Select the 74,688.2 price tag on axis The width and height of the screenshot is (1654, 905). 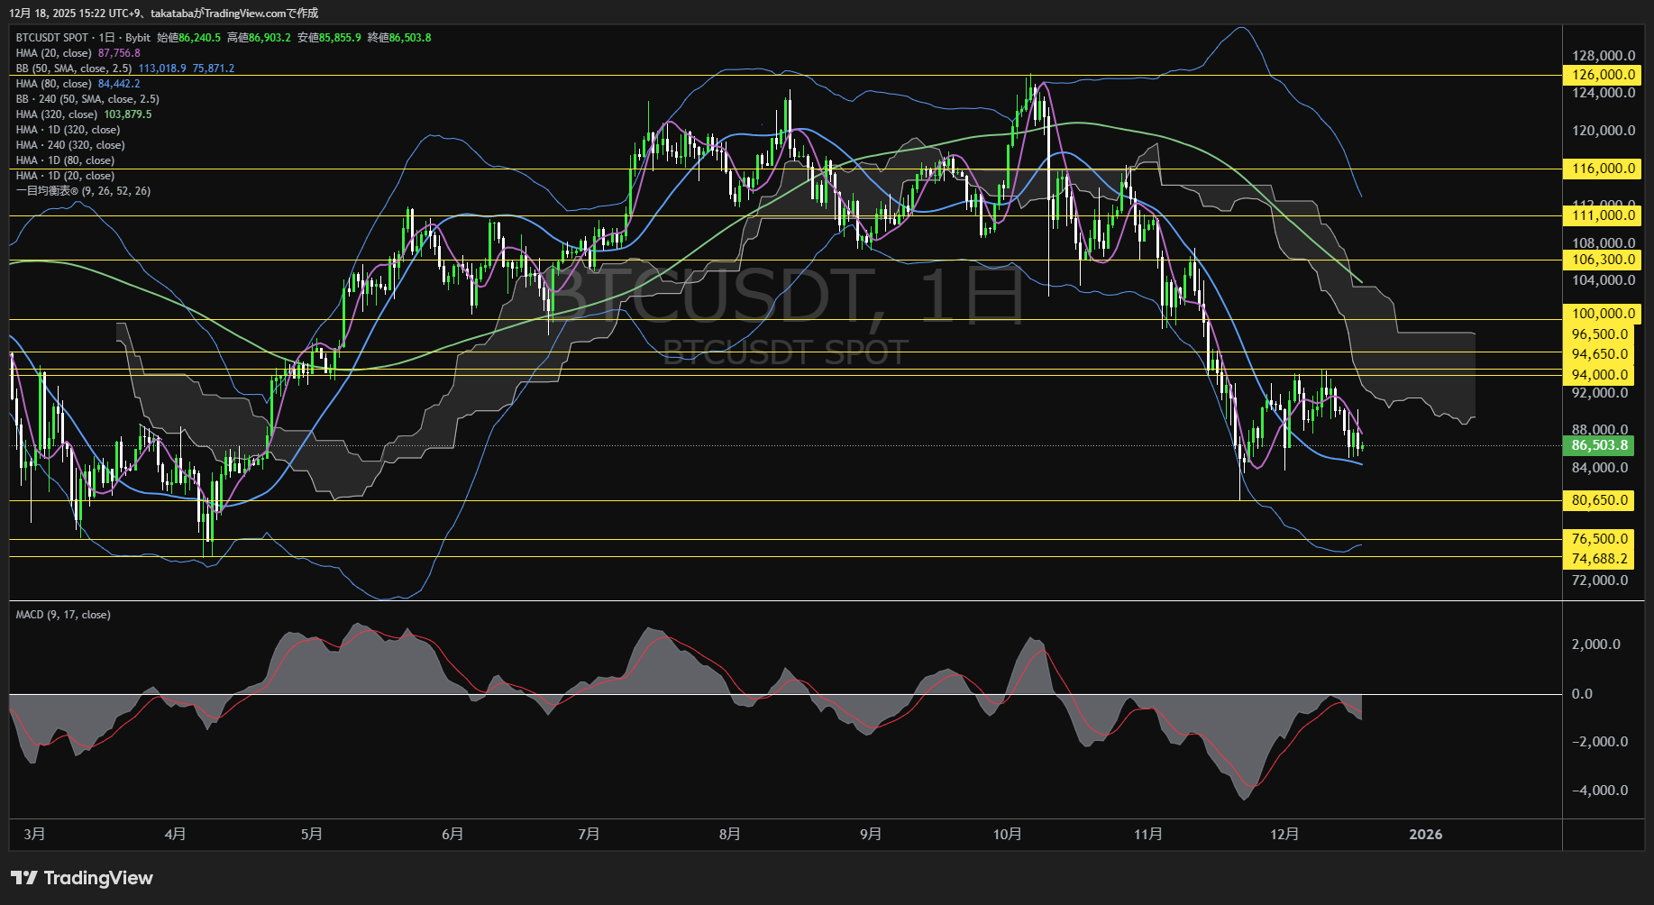click(1599, 559)
